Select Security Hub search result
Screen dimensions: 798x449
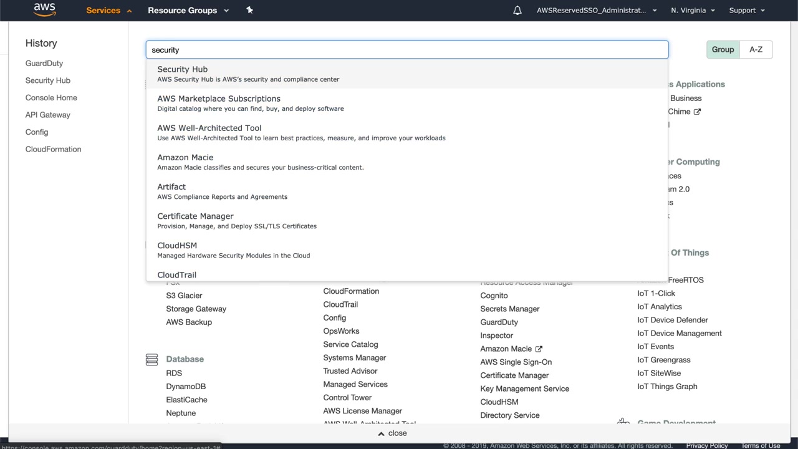[407, 74]
